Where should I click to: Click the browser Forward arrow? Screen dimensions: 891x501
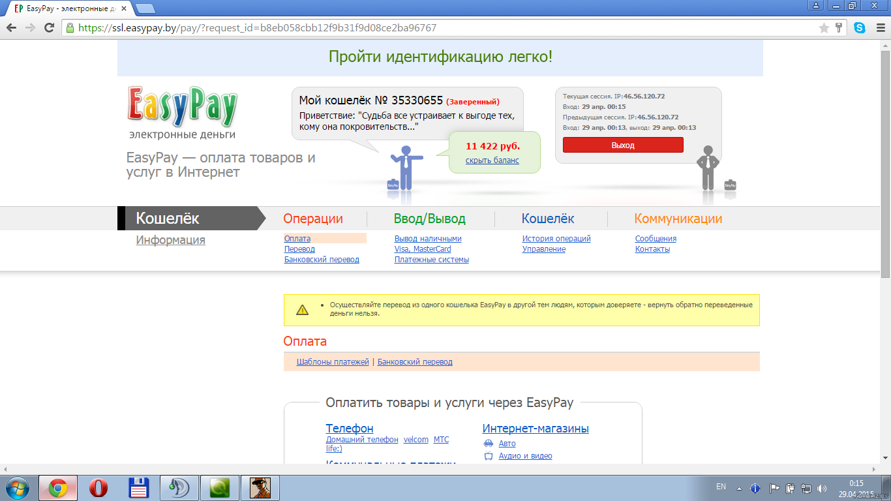pyautogui.click(x=30, y=28)
